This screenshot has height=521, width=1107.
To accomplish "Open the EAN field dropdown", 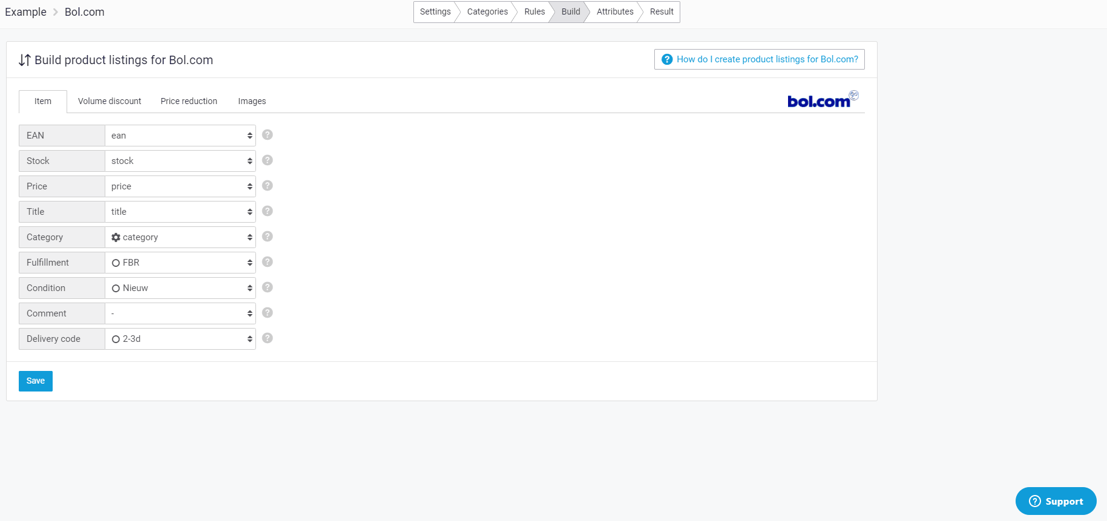I will click(x=180, y=136).
